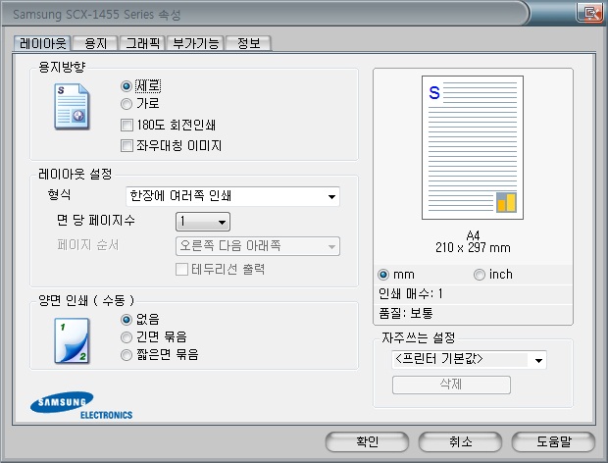Click the 품질: 보통 text

[406, 313]
